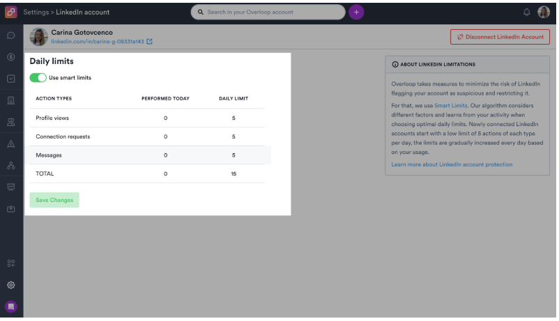The height and width of the screenshot is (321, 559).
Task: Select the Connection requests row label
Action: click(x=63, y=136)
